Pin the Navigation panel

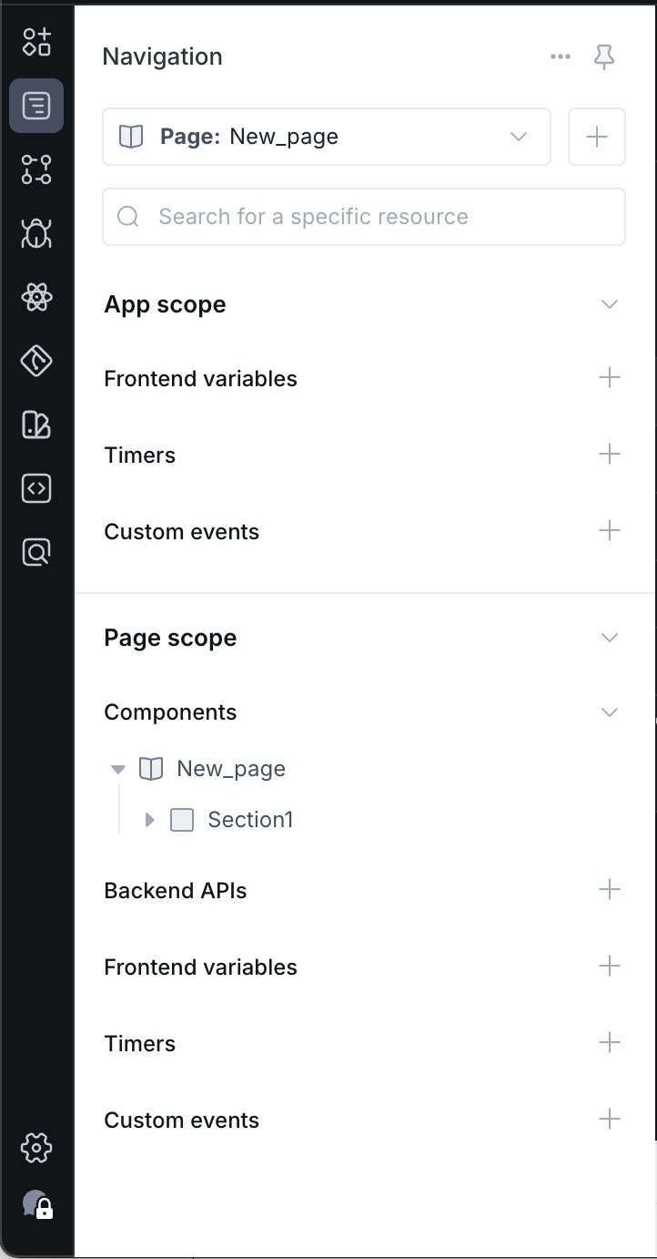pyautogui.click(x=604, y=56)
